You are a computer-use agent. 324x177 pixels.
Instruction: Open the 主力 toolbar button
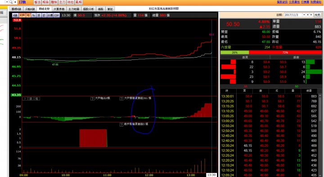tap(62, 2)
